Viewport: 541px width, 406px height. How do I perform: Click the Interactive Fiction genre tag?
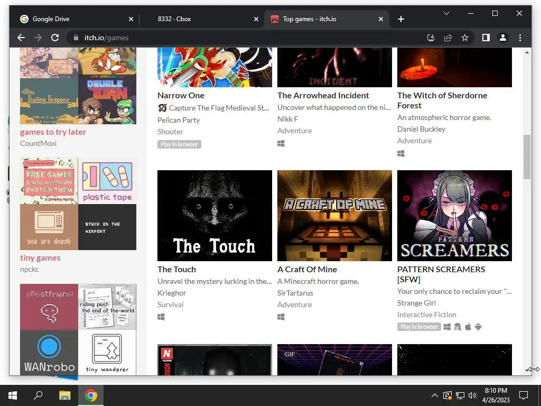coord(427,315)
